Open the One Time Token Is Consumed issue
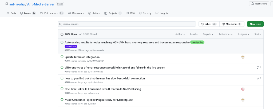Viewport: 273px width, 109px height. (x=103, y=89)
